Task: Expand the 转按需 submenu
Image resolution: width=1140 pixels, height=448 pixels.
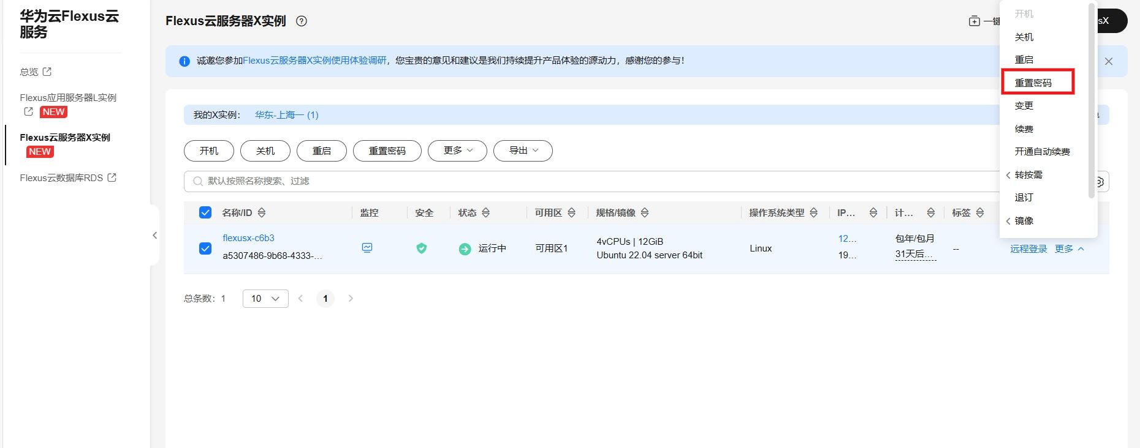Action: 1024,175
